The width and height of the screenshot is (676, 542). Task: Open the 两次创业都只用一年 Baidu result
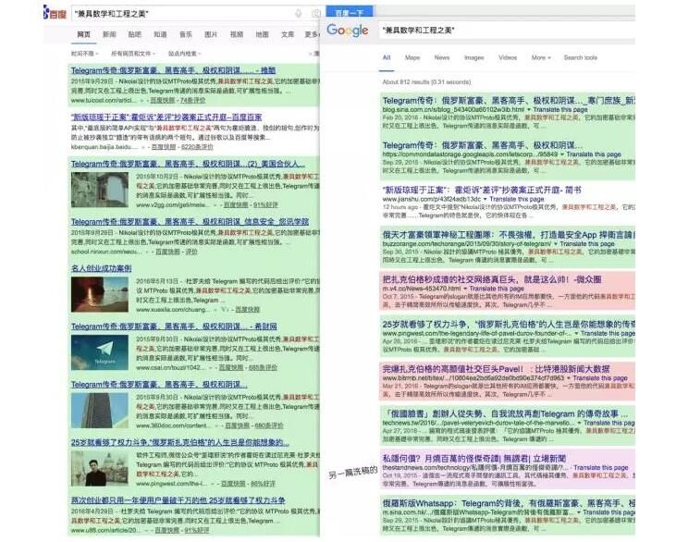pos(178,500)
